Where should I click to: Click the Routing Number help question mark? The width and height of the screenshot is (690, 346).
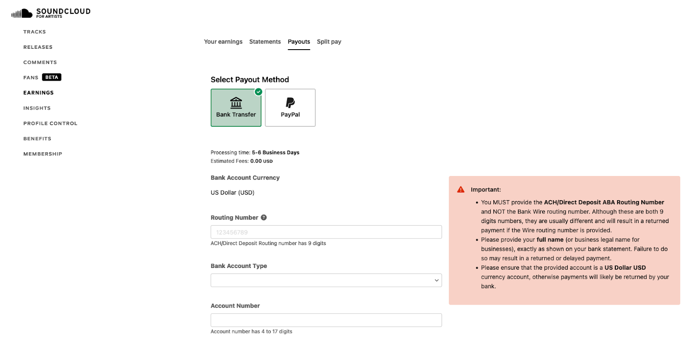point(264,217)
